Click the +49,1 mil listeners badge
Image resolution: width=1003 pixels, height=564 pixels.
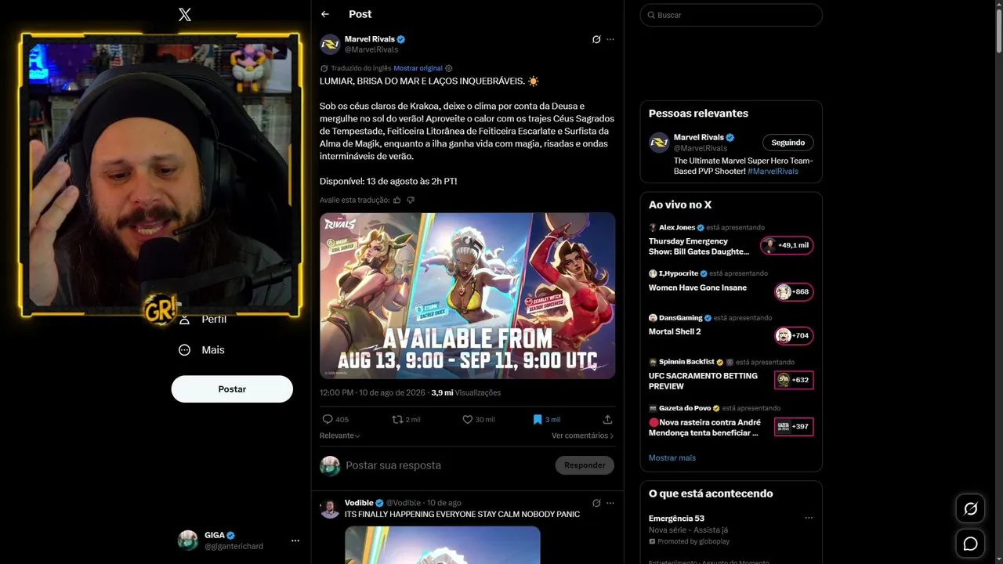click(x=788, y=245)
